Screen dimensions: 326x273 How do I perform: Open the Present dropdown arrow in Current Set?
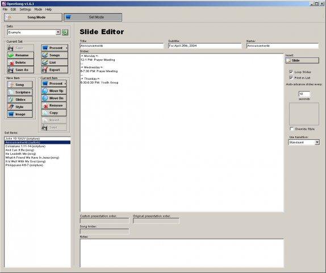click(x=66, y=48)
